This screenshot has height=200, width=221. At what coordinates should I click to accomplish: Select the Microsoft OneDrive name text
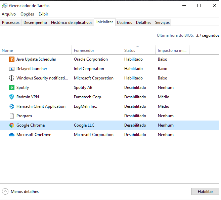tap(34, 135)
